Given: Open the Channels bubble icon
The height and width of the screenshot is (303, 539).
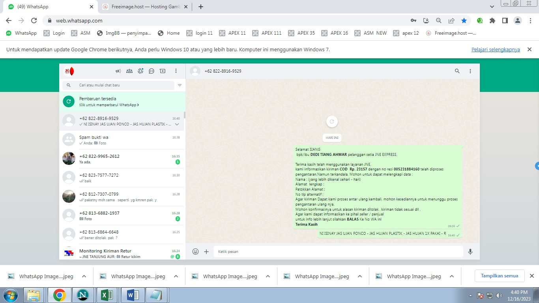Looking at the screenshot, I should coord(152,71).
